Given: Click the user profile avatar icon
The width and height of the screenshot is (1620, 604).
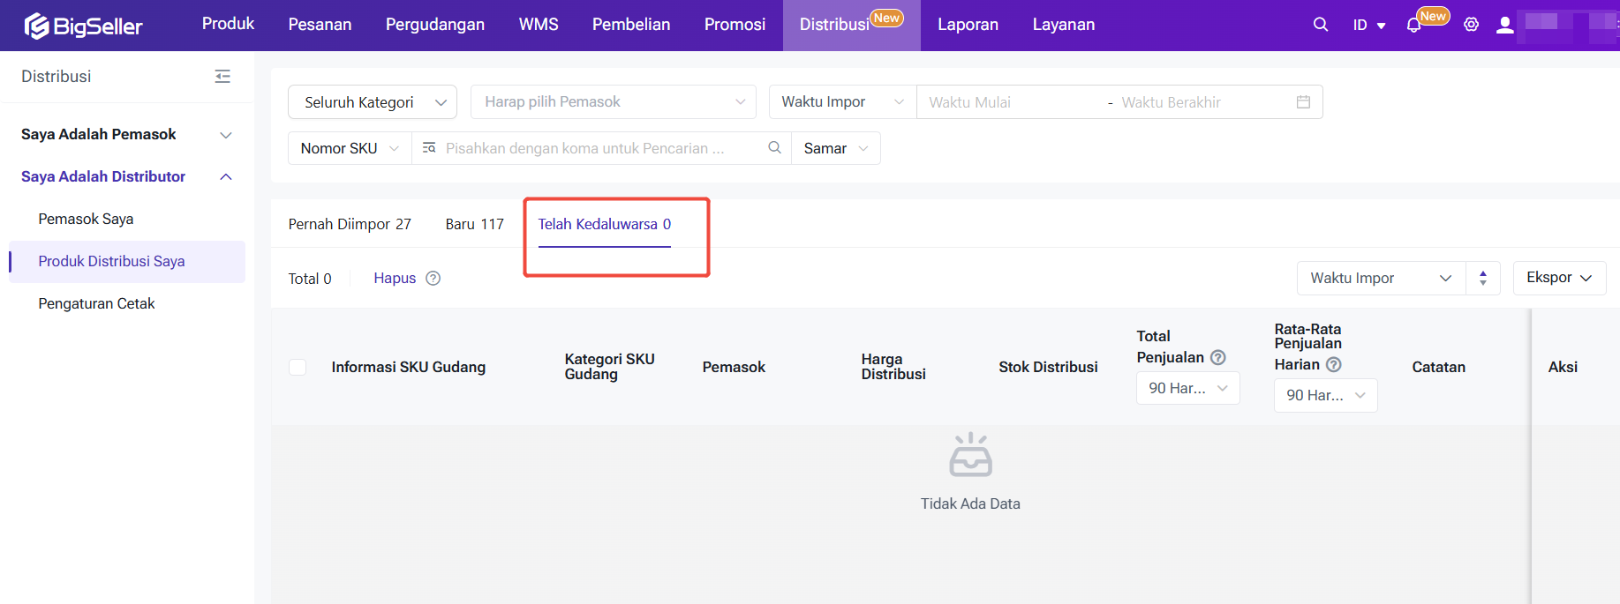Looking at the screenshot, I should coord(1504,25).
